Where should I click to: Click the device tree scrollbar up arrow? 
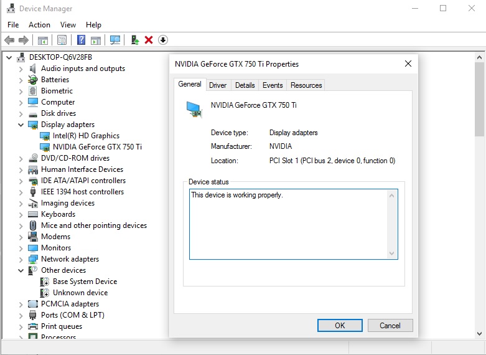point(480,57)
